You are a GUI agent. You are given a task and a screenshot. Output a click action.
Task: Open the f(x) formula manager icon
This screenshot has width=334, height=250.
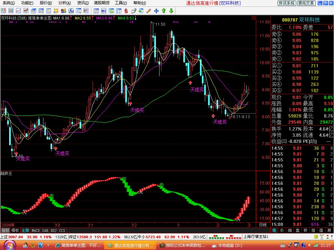71,11
